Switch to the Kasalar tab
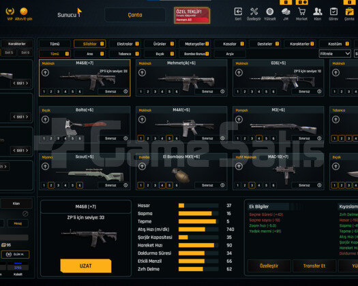 [230, 44]
